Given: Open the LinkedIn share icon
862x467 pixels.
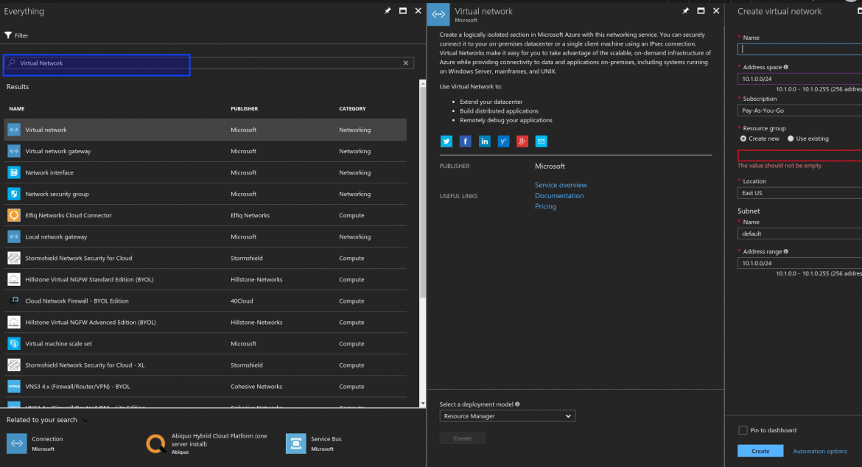Looking at the screenshot, I should pos(484,141).
